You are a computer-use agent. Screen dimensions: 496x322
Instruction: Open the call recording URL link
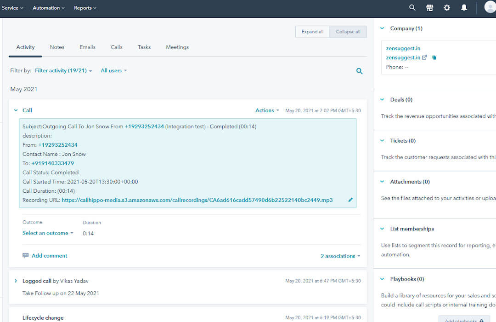pyautogui.click(x=197, y=200)
